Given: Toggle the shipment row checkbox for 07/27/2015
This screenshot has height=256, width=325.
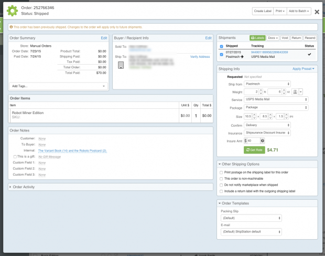Looking at the screenshot, I should 221,54.
